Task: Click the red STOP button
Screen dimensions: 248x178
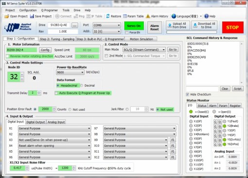Action: tap(232, 27)
